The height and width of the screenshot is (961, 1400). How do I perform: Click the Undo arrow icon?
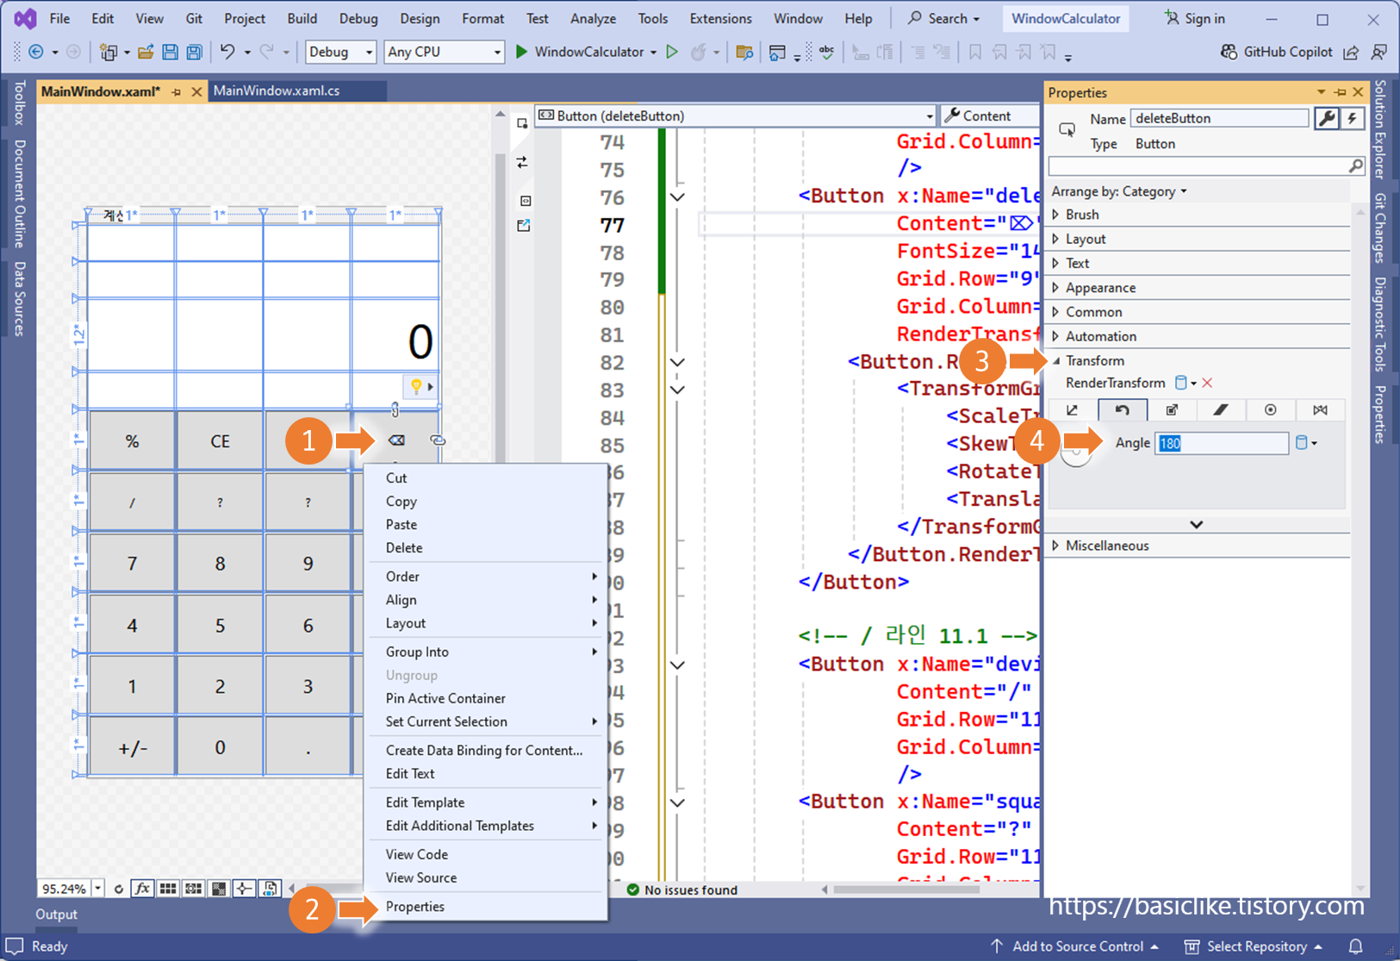pyautogui.click(x=227, y=53)
